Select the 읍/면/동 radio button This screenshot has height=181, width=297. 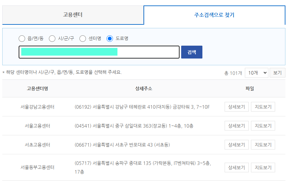pos(22,39)
